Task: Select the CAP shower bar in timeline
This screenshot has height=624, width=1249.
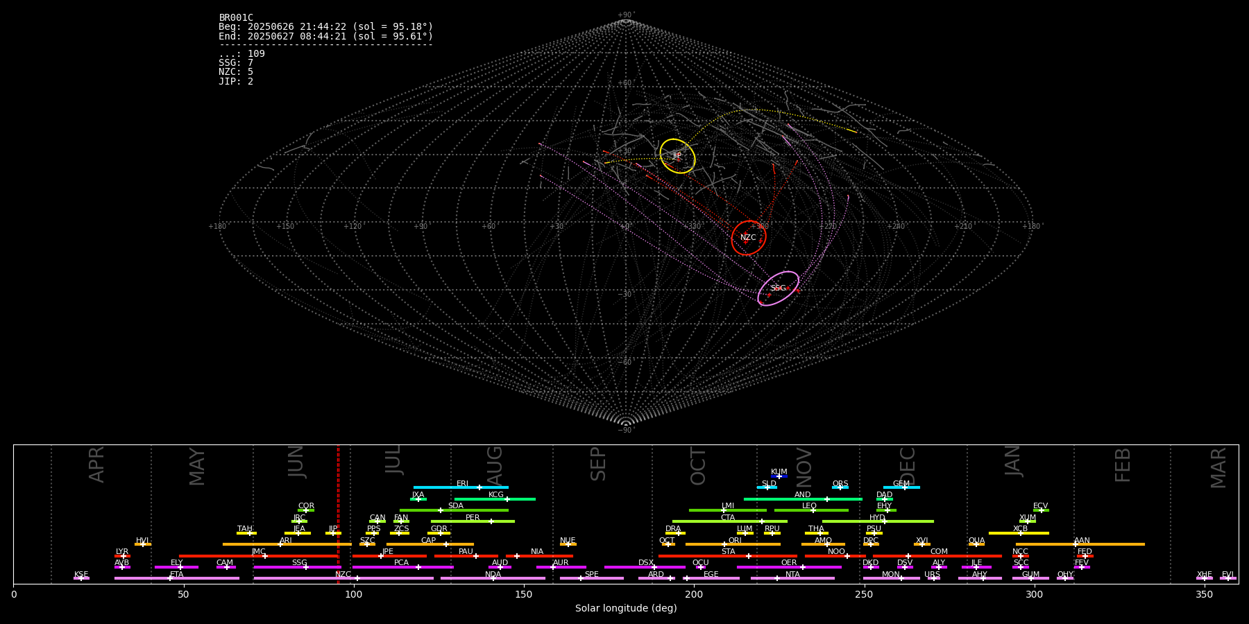Action: (x=430, y=544)
